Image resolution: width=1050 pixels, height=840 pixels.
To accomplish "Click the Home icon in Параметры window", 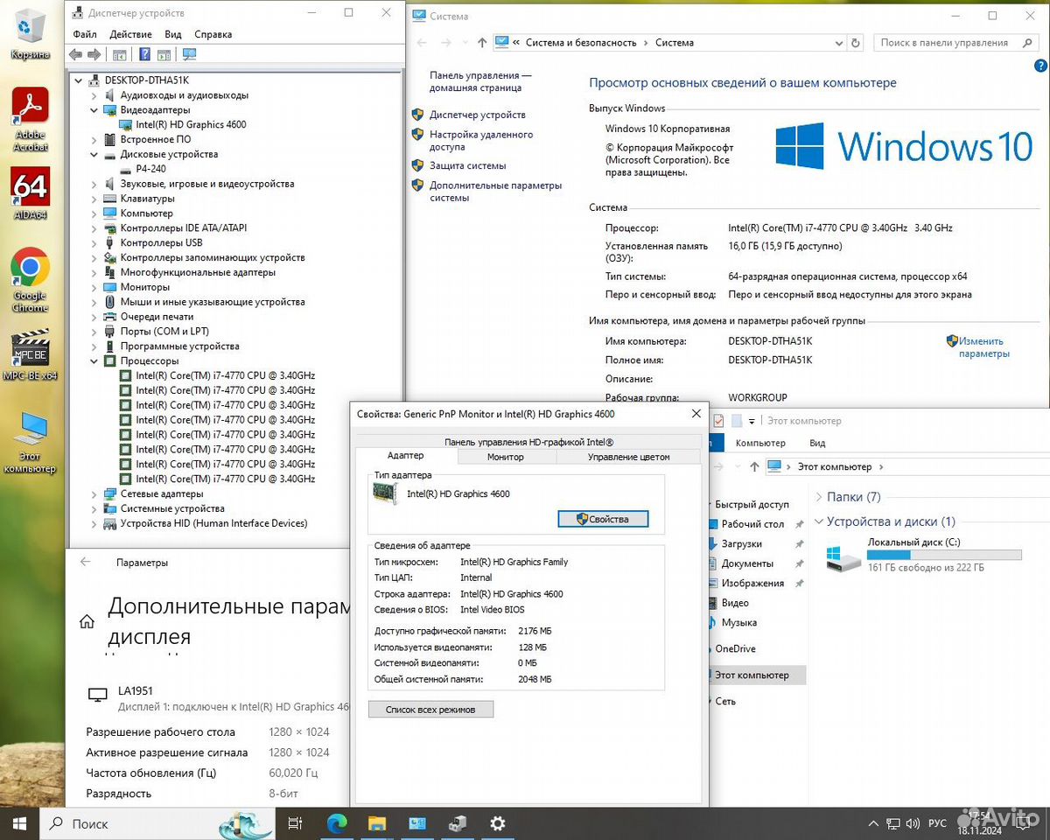I will click(x=87, y=622).
